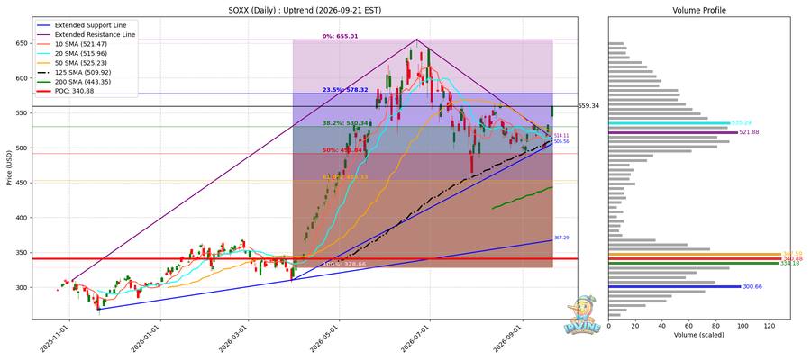Click the Price (USD) axis label
The height and width of the screenshot is (360, 811).
pyautogui.click(x=7, y=167)
